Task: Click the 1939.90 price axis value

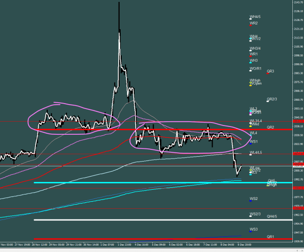Action: [x=299, y=241]
